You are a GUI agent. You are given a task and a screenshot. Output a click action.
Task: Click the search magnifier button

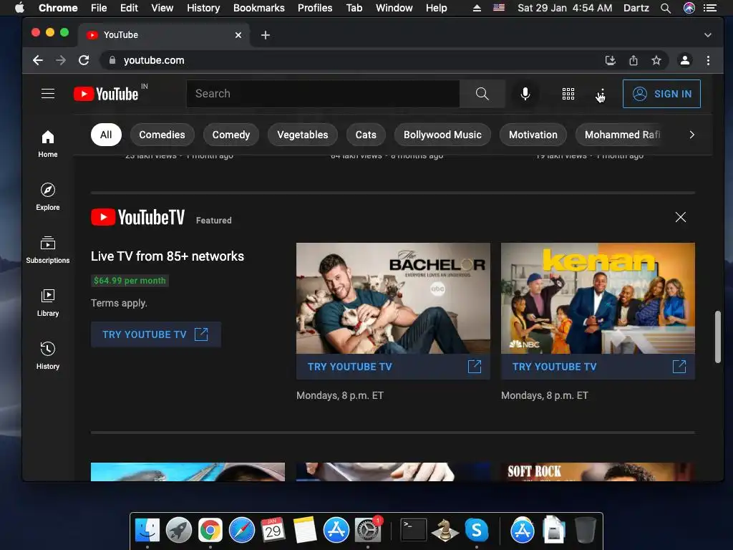click(482, 94)
